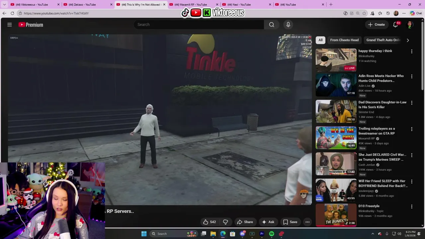Click the Ask button
425x239 pixels.
click(268, 222)
